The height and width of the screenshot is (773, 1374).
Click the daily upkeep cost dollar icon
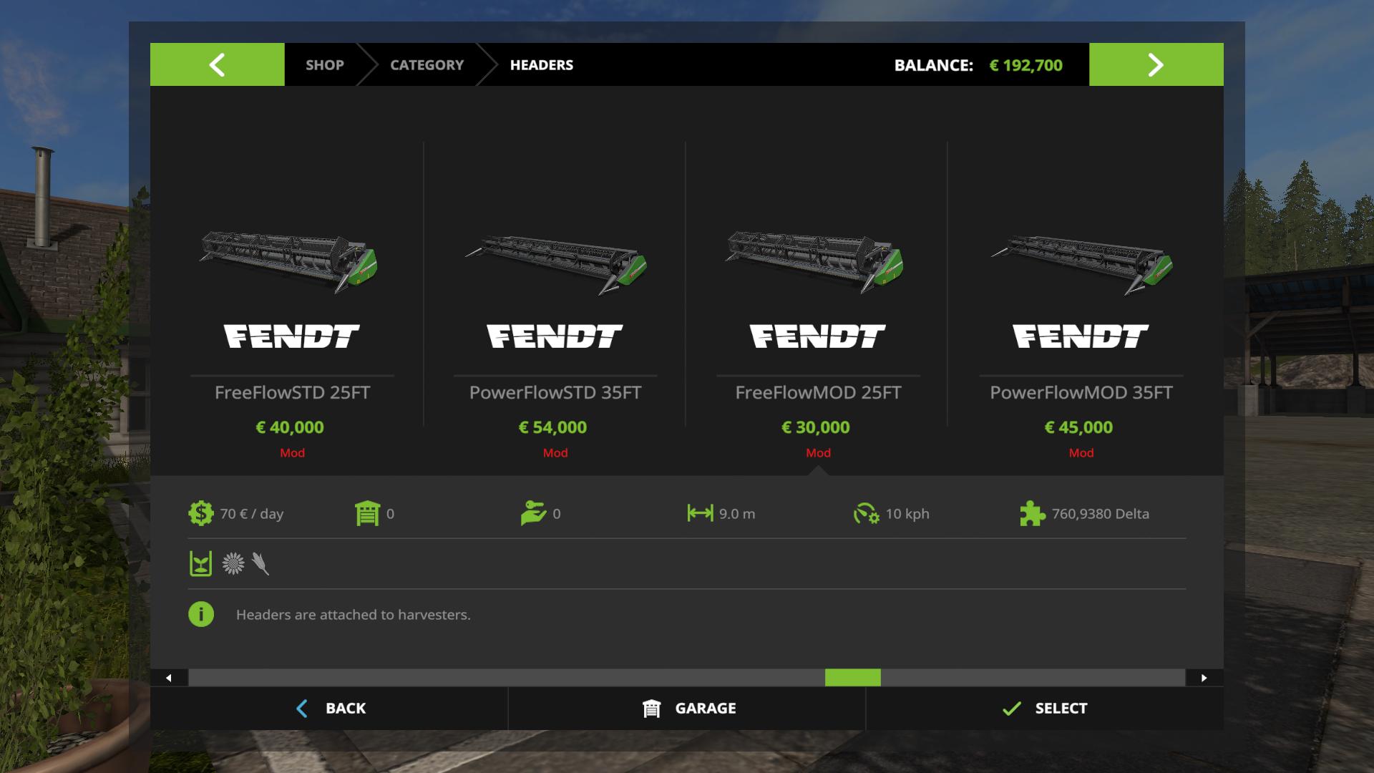(200, 513)
